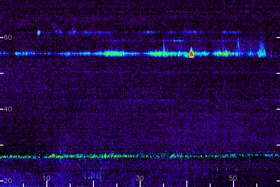Click the 60 label on the vertical axis
Screen dimensions: 280x187
[x=8, y=37]
